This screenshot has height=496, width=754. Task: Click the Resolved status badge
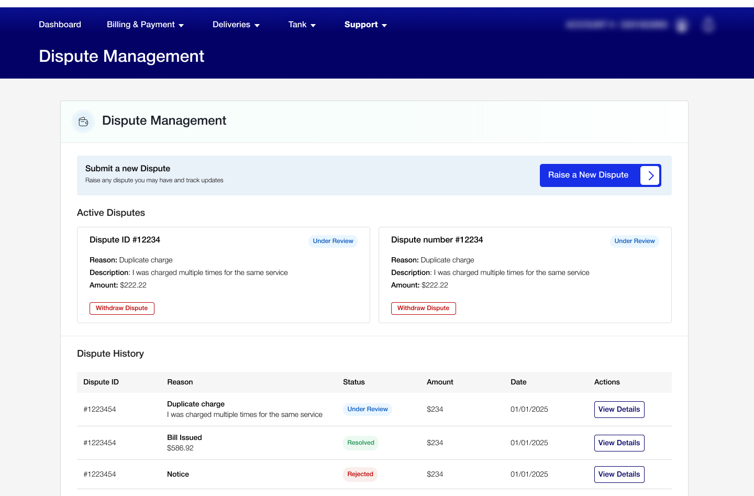click(x=361, y=443)
